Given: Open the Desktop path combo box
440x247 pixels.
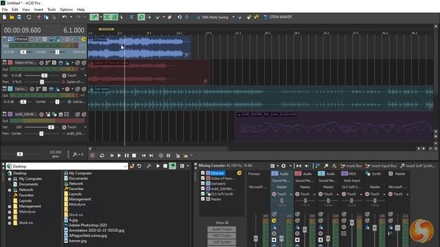Looking at the screenshot, I should coord(67,166).
